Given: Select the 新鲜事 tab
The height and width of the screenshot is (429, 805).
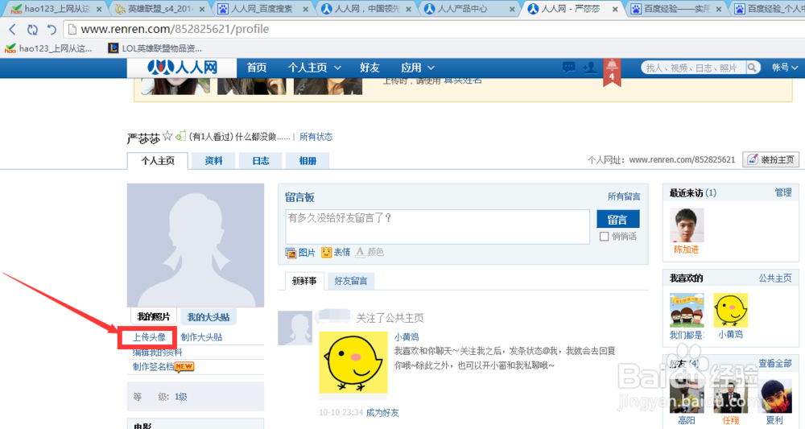Looking at the screenshot, I should pyautogui.click(x=304, y=281).
